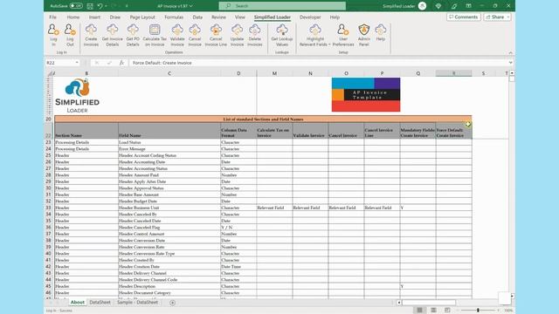The width and height of the screenshot is (559, 314).
Task: Click the zoom slider handle
Action: pos(478,311)
